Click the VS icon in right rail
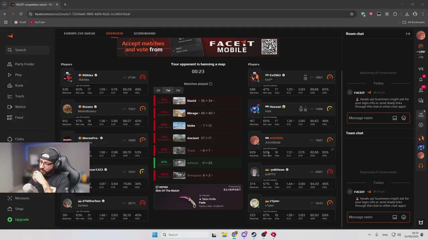Image resolution: width=428 pixels, height=240 pixels. [421, 69]
